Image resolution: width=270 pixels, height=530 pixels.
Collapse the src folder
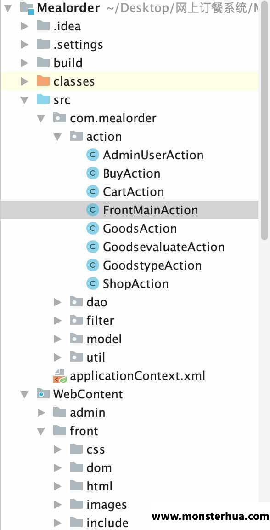pos(25,100)
